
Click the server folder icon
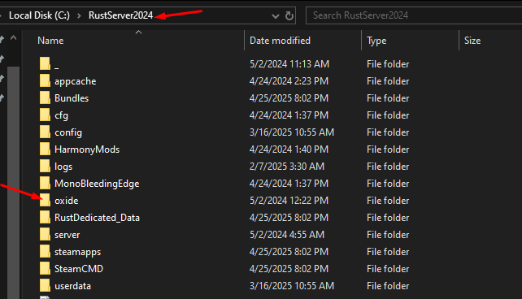45,235
